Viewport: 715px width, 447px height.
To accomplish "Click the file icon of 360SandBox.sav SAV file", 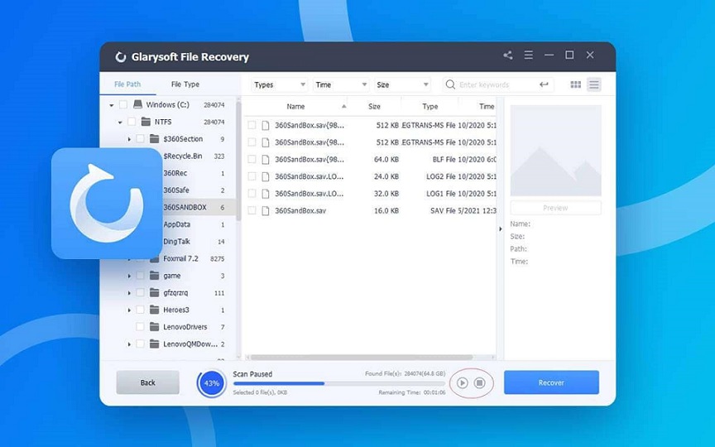I will [266, 211].
